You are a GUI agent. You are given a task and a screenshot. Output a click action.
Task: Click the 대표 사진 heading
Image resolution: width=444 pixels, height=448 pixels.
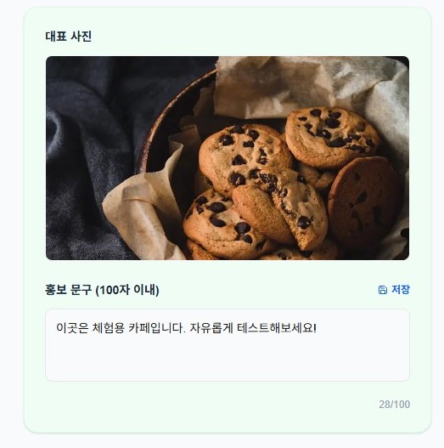point(69,37)
